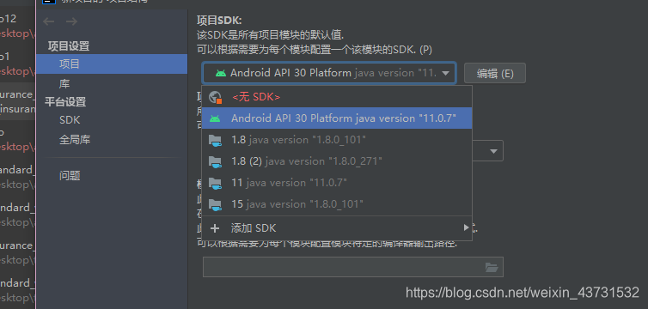Select 1.8 (2) java version "1.8.0_271"

337,161
